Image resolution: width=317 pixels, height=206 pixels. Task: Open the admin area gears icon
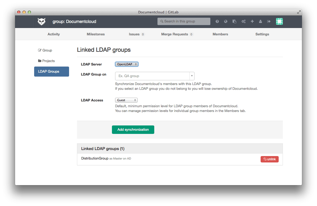[243, 21]
